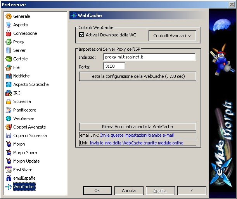Disable Attiva i Download dalla WC checkbox
Image resolution: width=237 pixels, height=199 pixels.
pos(81,35)
